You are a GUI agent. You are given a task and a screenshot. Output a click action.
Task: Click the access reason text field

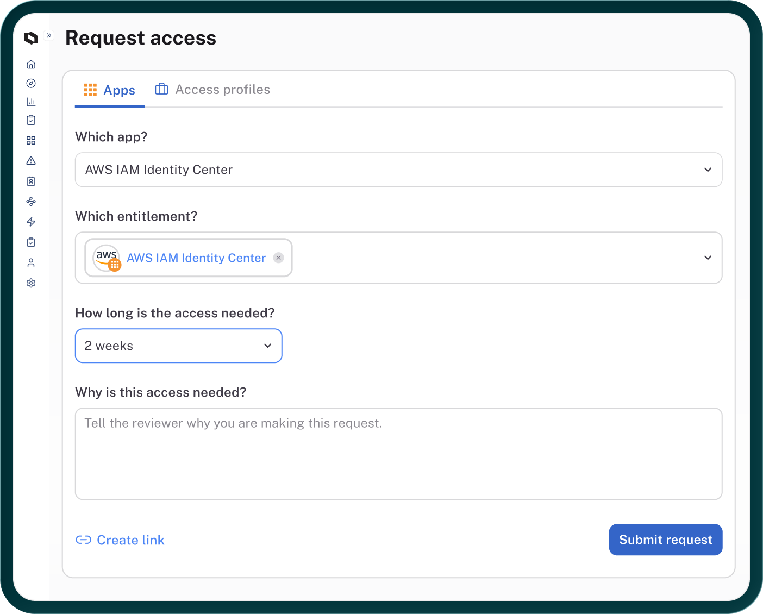(398, 454)
